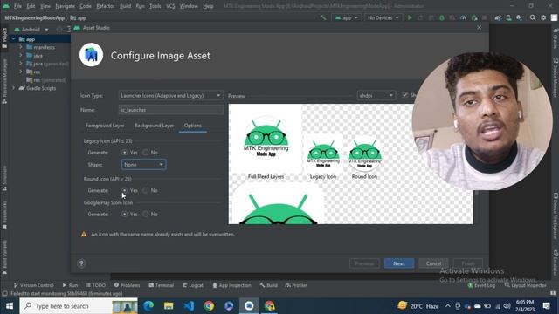Expand the Gradle Scripts node

(x=14, y=88)
